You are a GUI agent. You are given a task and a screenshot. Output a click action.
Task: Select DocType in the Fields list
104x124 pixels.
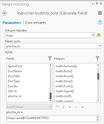tap(14, 81)
